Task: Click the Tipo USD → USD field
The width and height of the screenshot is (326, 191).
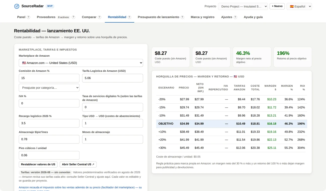Action: pos(113,123)
